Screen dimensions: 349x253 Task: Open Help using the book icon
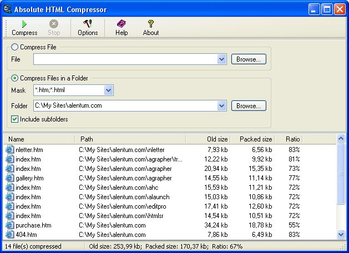point(122,24)
